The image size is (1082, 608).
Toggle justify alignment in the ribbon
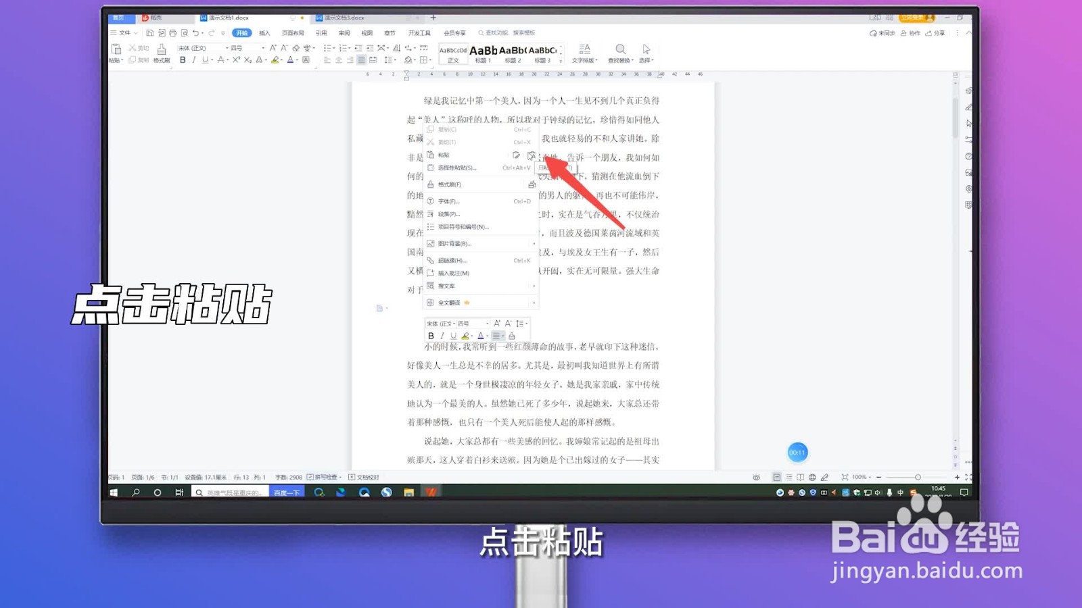(362, 60)
